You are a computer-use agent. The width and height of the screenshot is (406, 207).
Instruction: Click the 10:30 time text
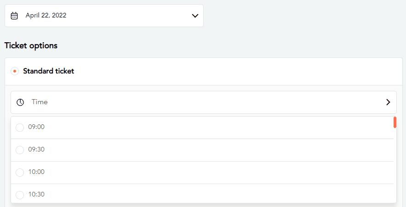[36, 195]
